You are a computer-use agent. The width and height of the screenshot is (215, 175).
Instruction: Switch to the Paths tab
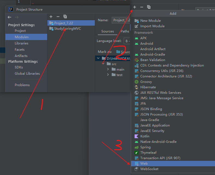[125, 31]
